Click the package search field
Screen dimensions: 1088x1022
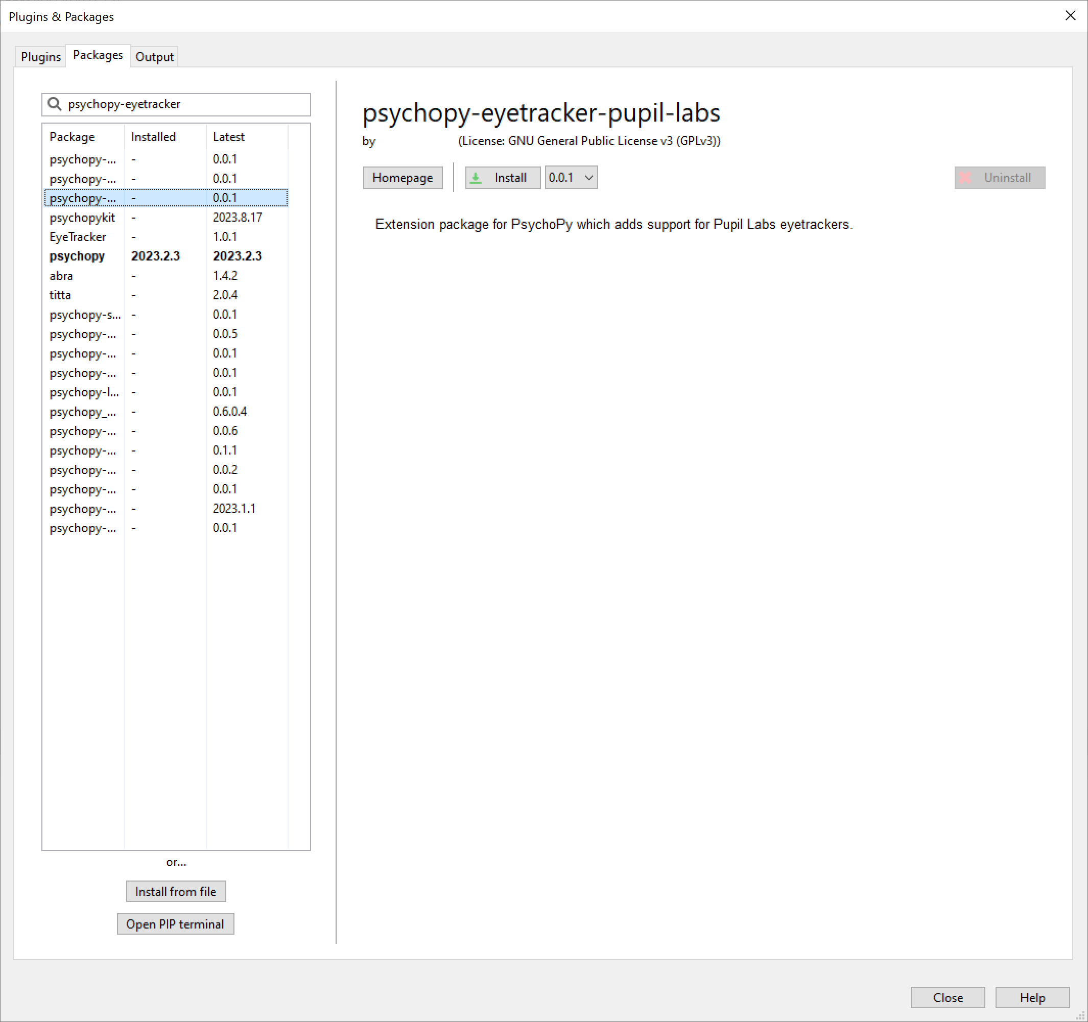coord(186,105)
